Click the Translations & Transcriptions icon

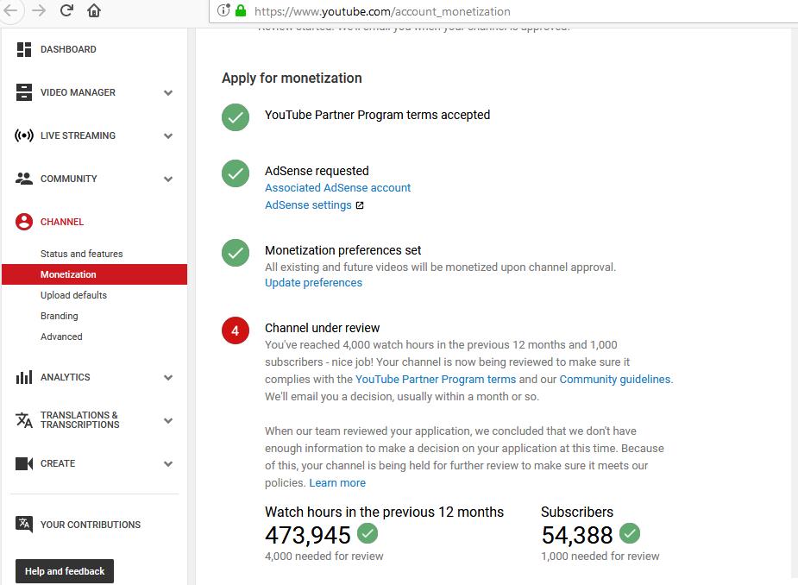24,420
